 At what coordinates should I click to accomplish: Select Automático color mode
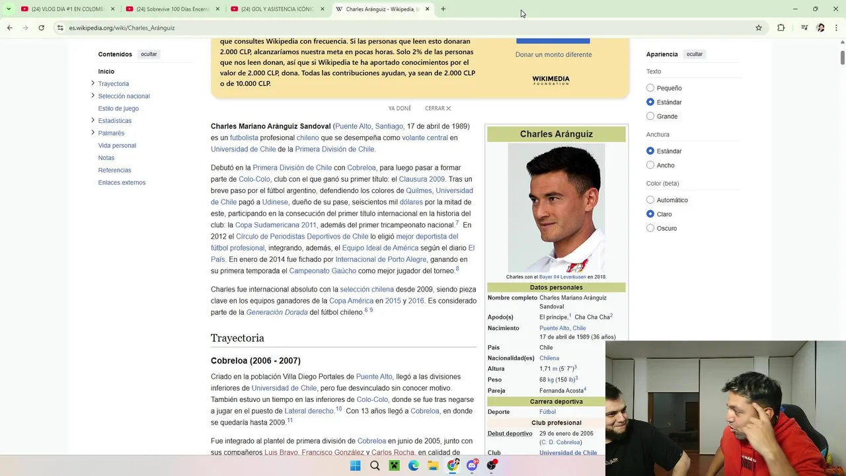pyautogui.click(x=650, y=200)
